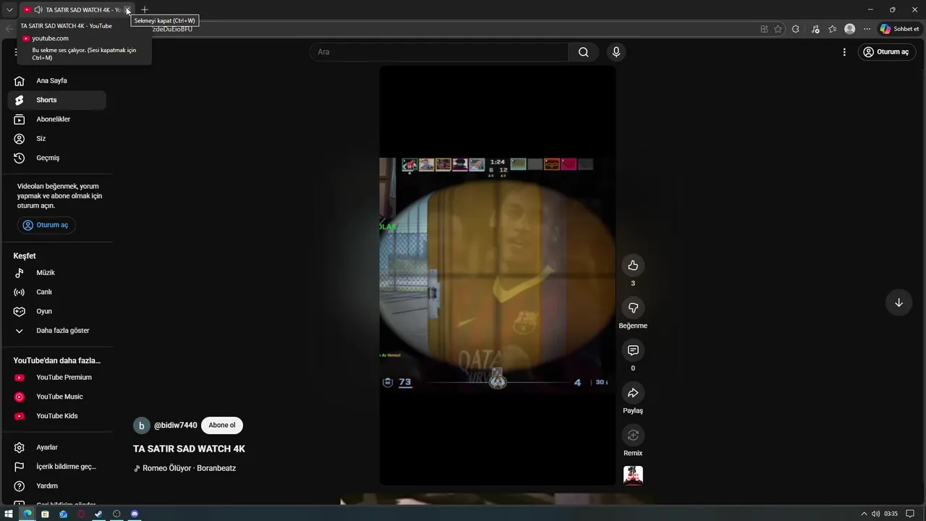Click the YouTube search magnifier button

pos(583,52)
